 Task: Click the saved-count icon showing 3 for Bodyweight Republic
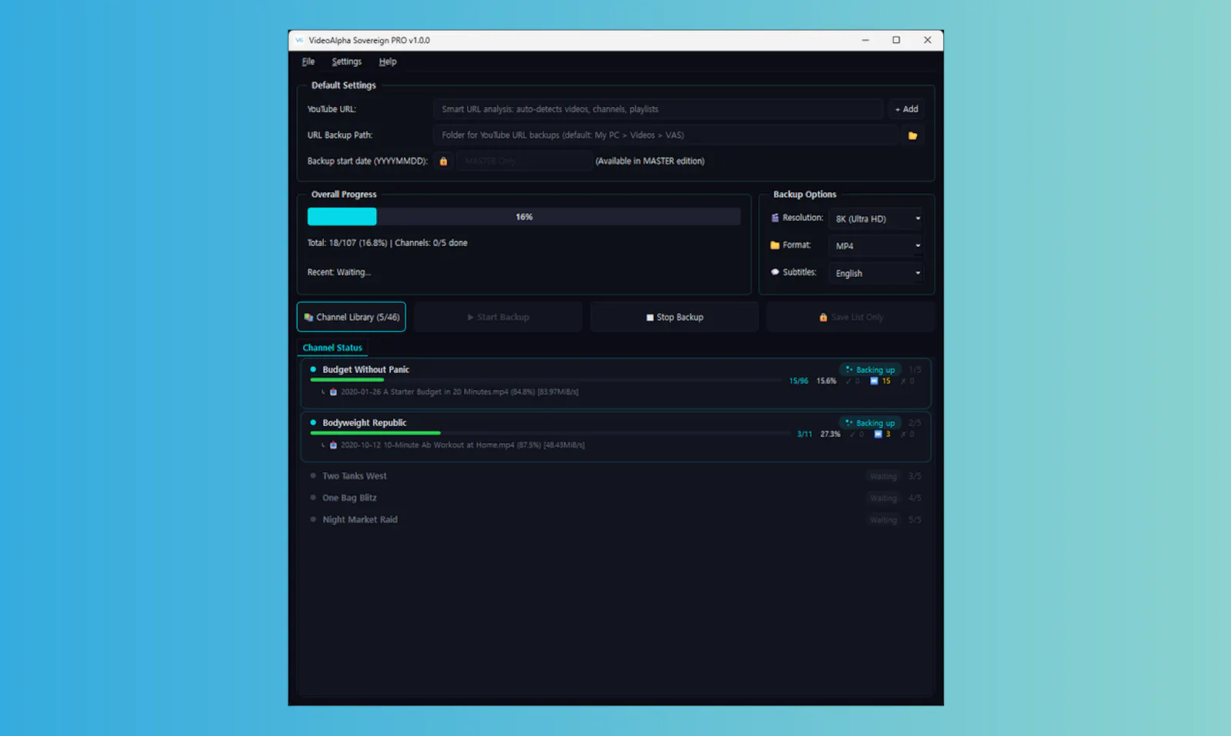tap(878, 435)
